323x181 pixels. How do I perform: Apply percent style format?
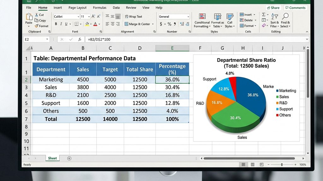pyautogui.click(x=169, y=24)
